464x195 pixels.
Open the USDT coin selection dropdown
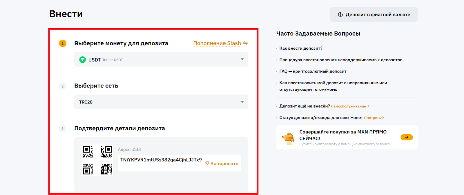point(161,59)
